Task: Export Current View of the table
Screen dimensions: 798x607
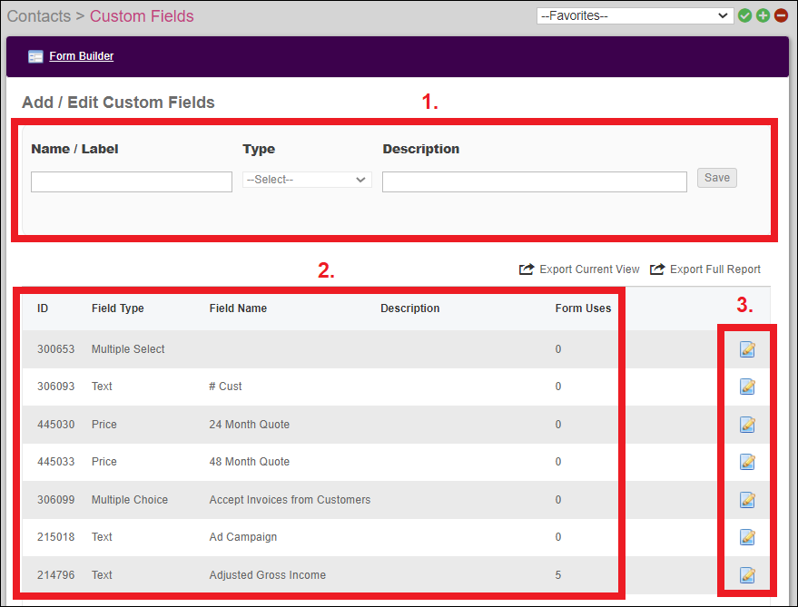Action: click(580, 269)
